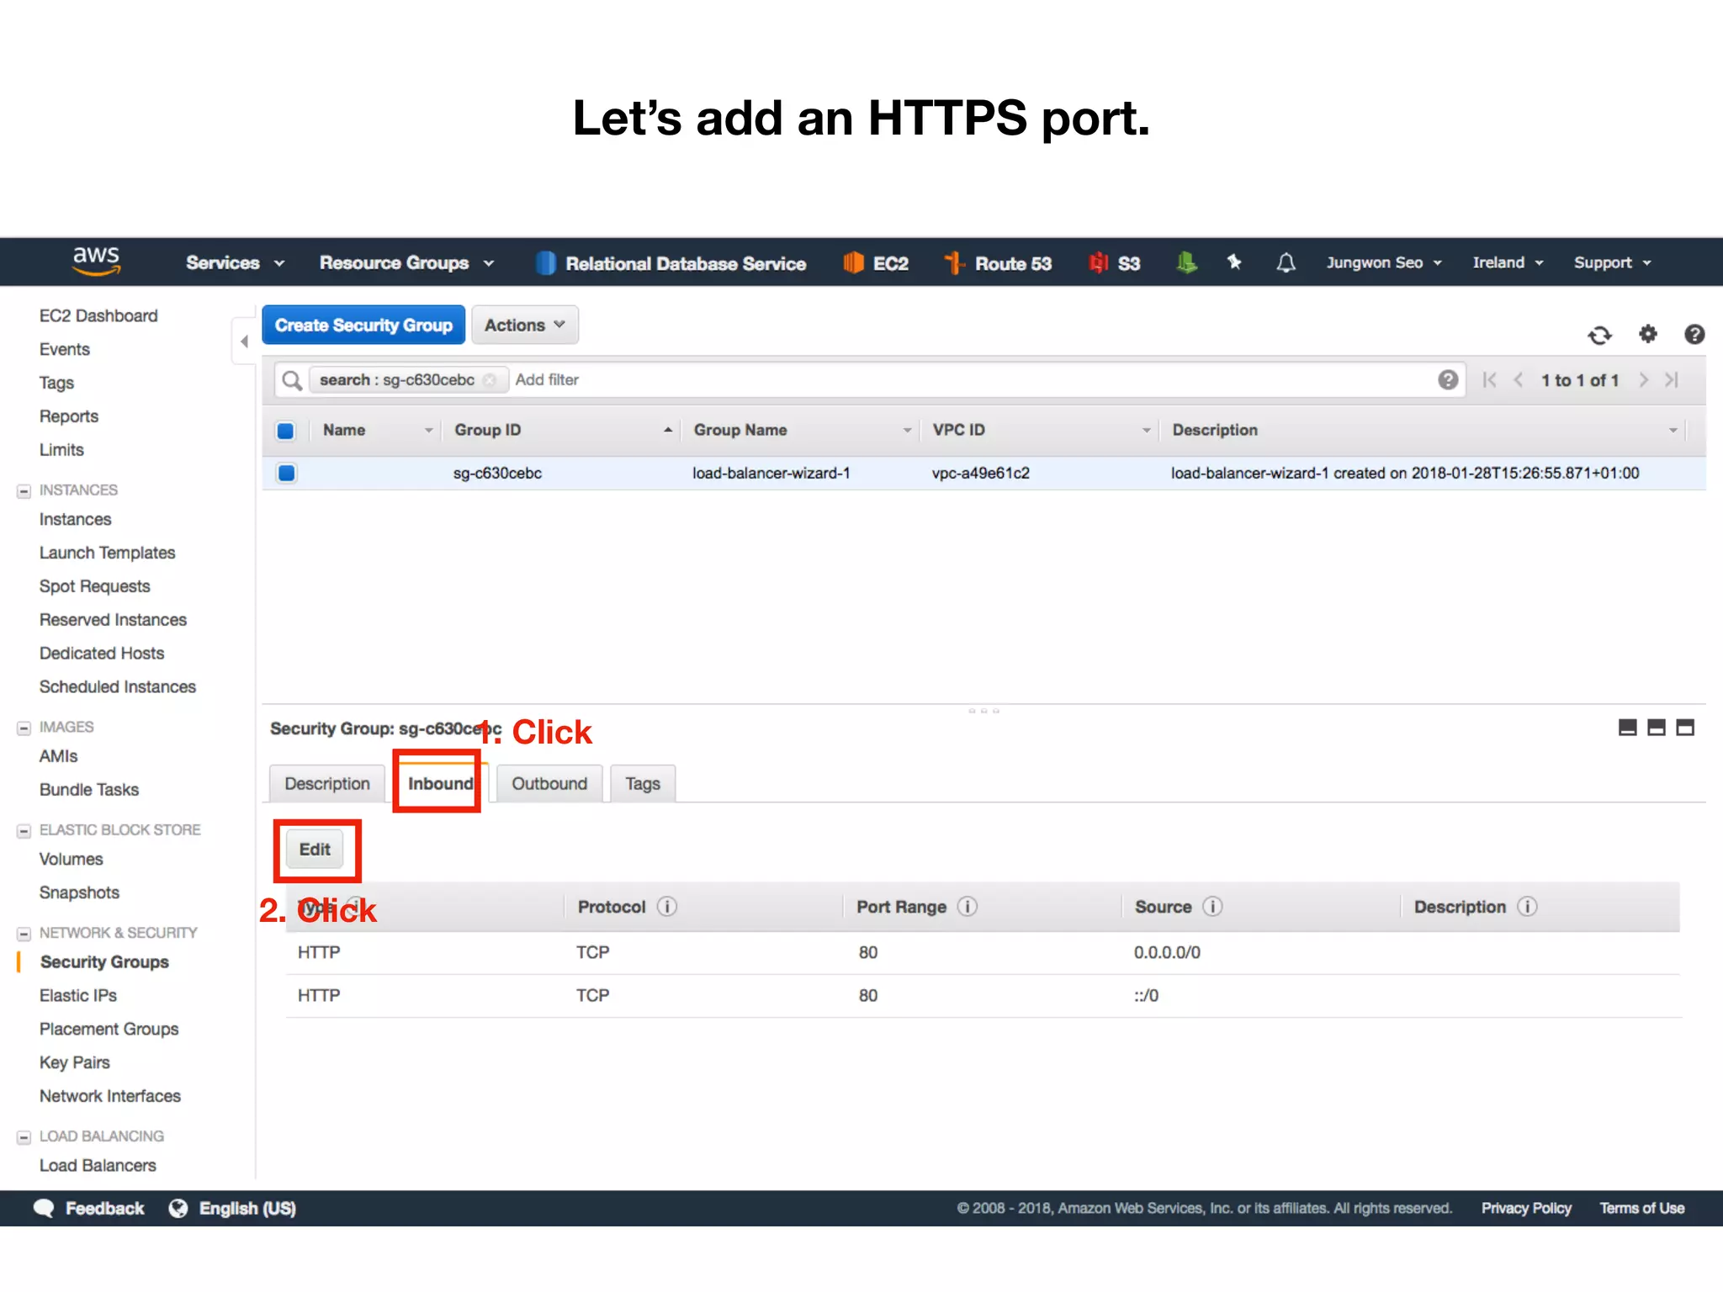Maximize the details pane layout

[1685, 728]
